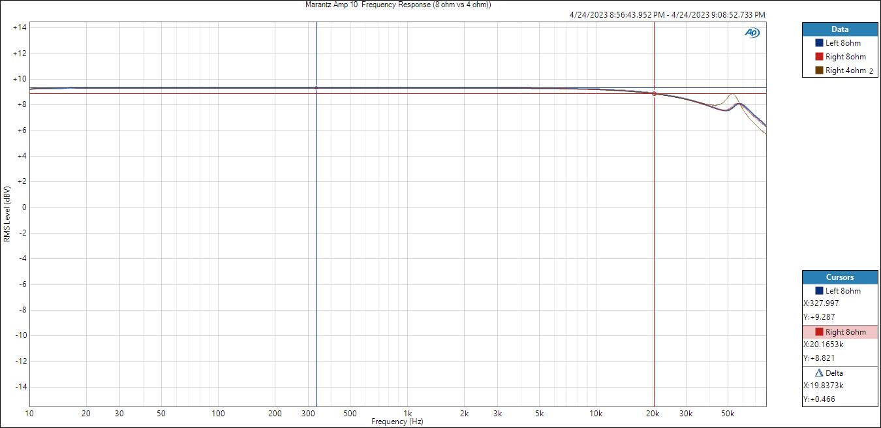The height and width of the screenshot is (428, 881).
Task: Click the highlighted Right 8ohm cursor row
Action: pos(845,332)
